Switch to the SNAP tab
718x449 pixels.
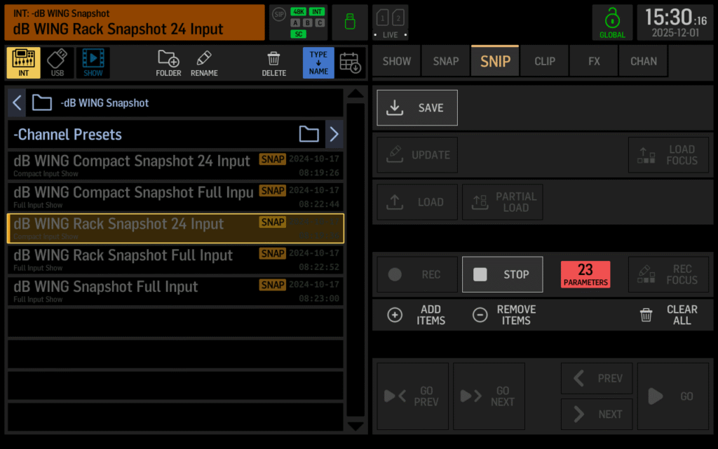coord(445,61)
